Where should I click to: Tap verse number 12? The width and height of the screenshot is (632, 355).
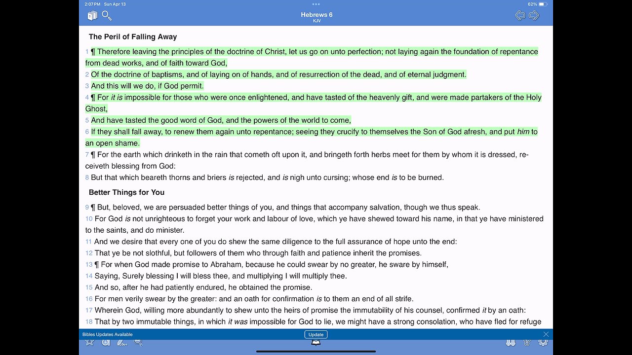(89, 253)
